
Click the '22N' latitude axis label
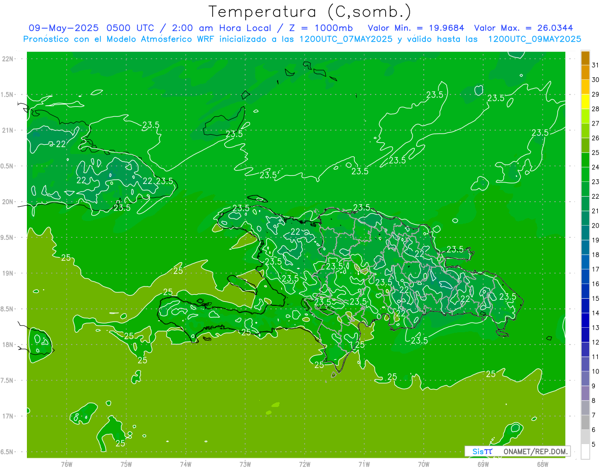click(x=8, y=59)
